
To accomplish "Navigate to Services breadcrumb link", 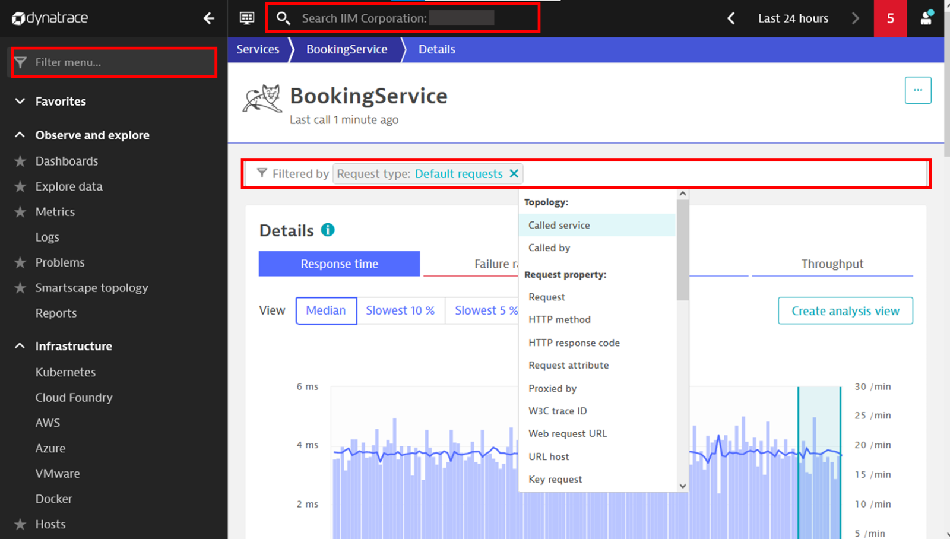I will (x=258, y=49).
